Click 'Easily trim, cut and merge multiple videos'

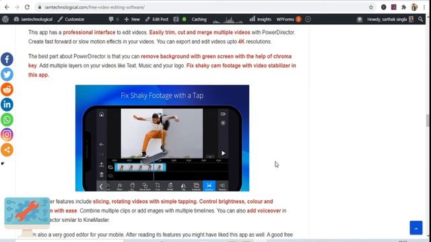(199, 32)
